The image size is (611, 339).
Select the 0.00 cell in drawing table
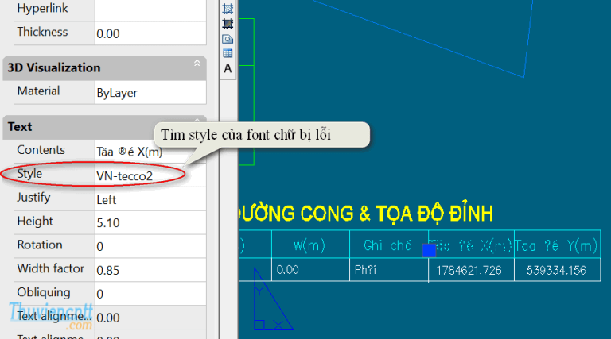pyautogui.click(x=287, y=269)
